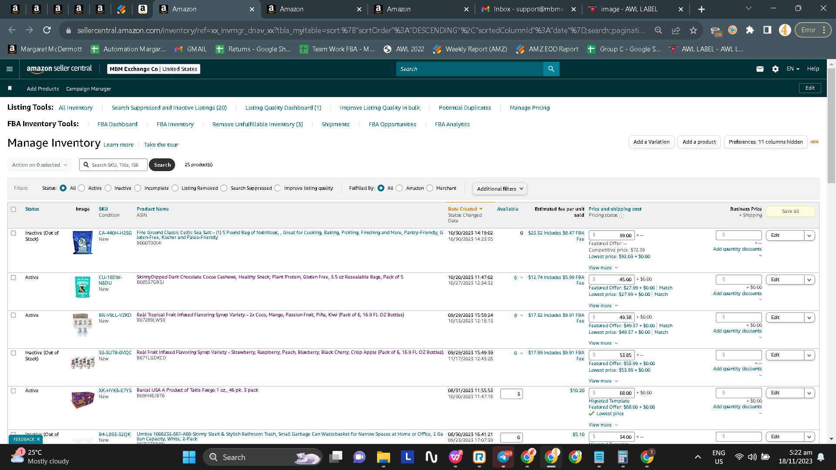This screenshot has width=836, height=470.
Task: Open Notepad from the taskbar
Action: click(x=599, y=457)
